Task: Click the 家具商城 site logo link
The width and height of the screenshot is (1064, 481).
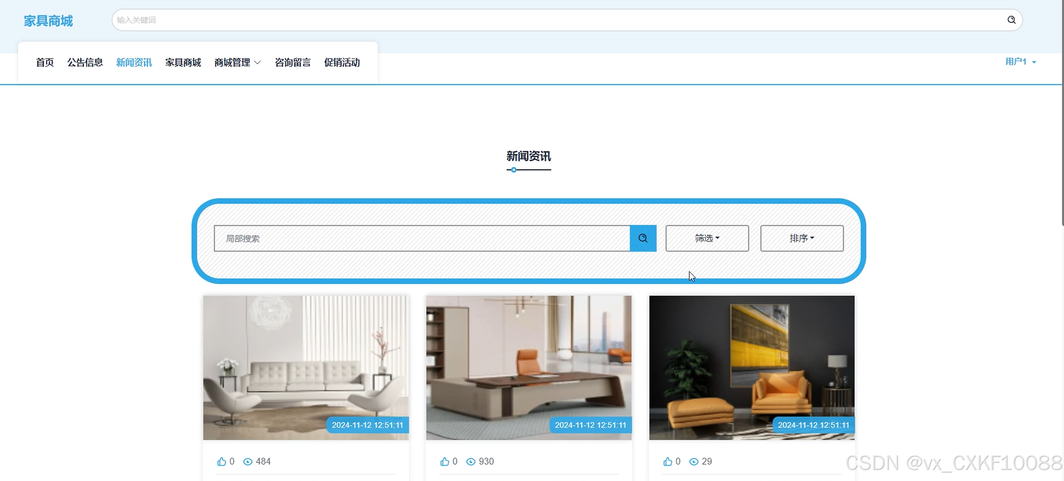Action: 48,21
